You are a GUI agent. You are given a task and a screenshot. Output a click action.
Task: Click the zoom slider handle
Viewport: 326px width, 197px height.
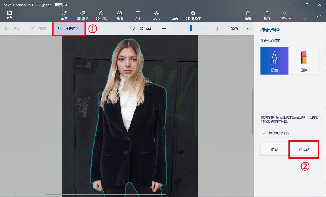tap(191, 28)
